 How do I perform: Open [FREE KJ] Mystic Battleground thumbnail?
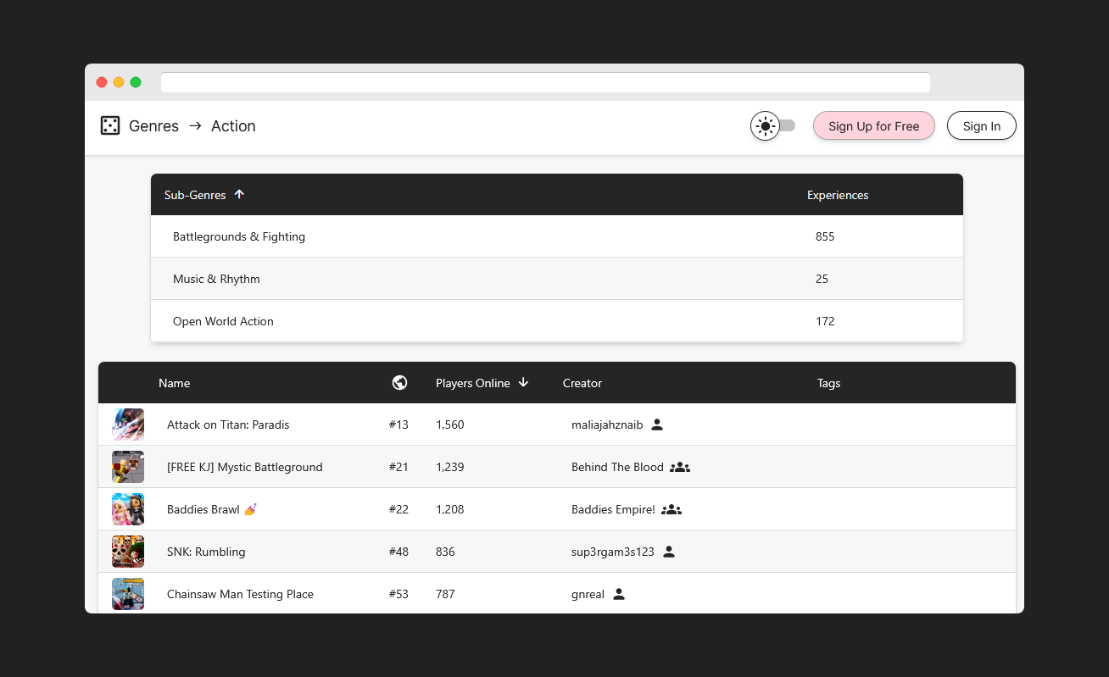128,467
